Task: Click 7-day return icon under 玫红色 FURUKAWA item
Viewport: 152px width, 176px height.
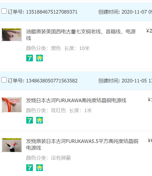Action: pyautogui.click(x=30, y=120)
